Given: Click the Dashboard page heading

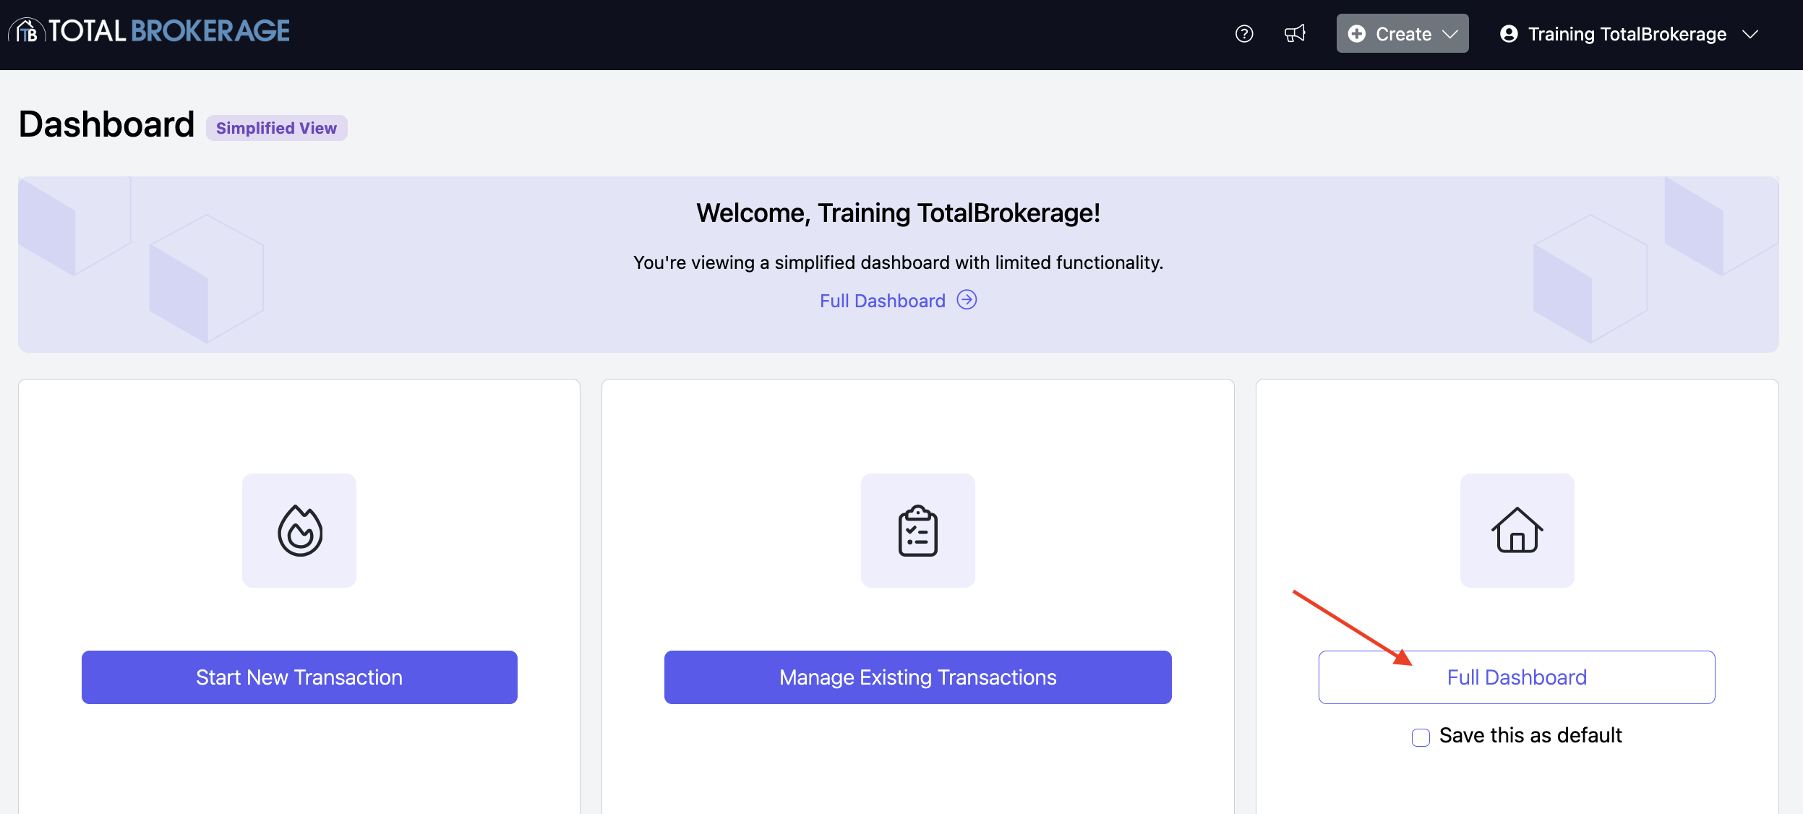Looking at the screenshot, I should click(107, 124).
